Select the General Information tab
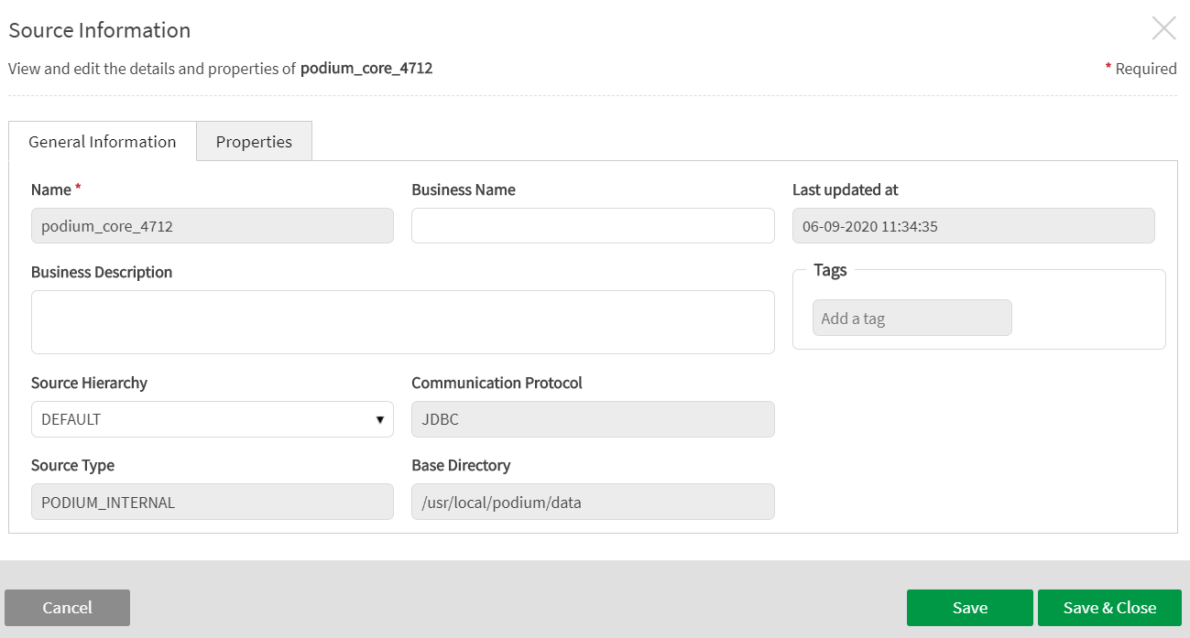Image resolution: width=1190 pixels, height=638 pixels. tap(103, 142)
